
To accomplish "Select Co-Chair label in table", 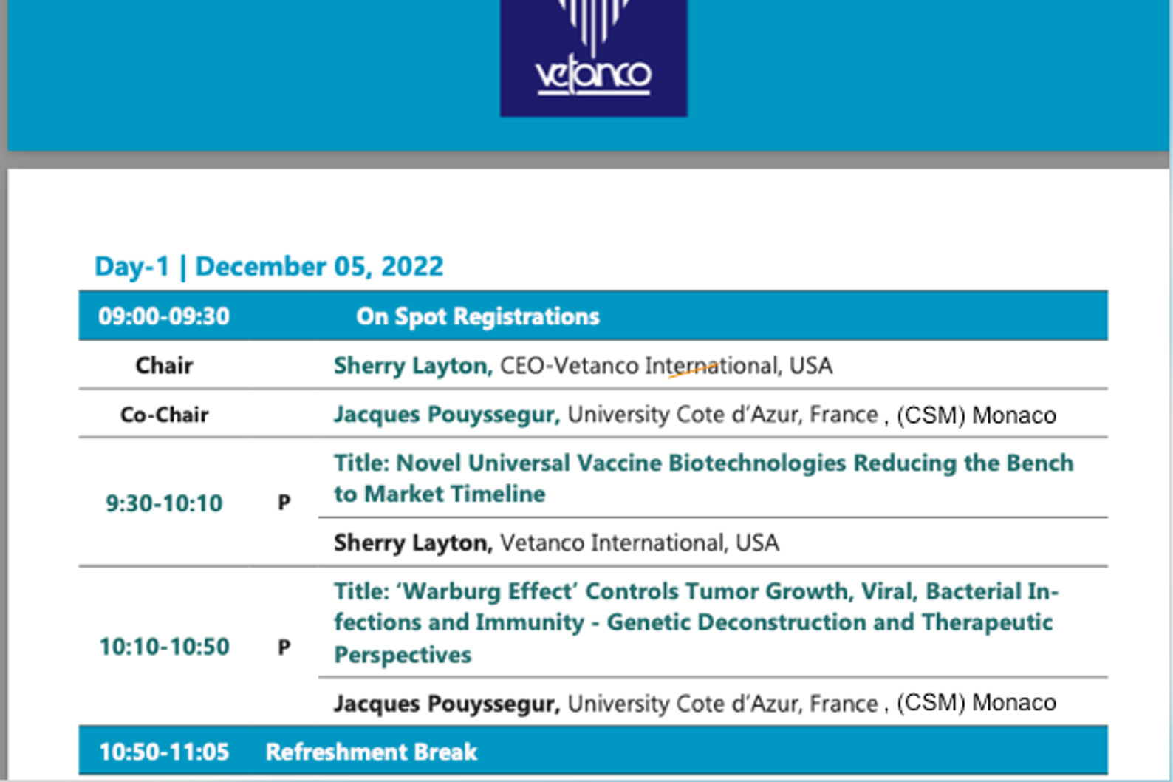I will click(x=164, y=415).
